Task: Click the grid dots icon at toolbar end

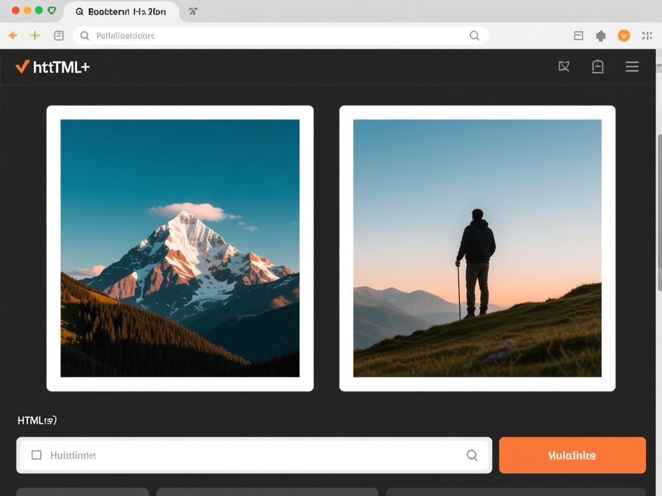Action: coord(647,36)
